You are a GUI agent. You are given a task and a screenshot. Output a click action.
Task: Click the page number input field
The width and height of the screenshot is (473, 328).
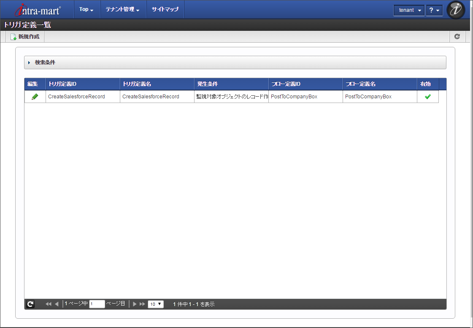pyautogui.click(x=97, y=304)
